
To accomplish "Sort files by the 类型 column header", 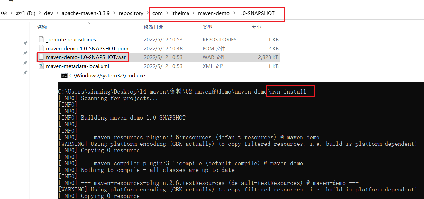I will pyautogui.click(x=207, y=27).
